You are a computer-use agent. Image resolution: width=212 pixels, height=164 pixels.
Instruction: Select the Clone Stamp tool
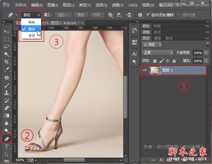[x=6, y=93]
